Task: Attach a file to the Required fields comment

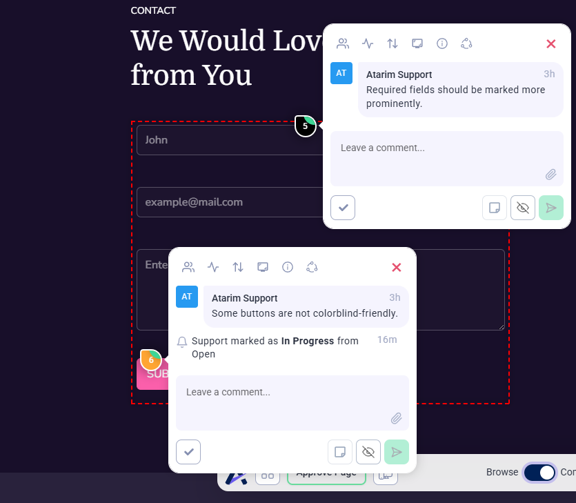Action: (550, 175)
